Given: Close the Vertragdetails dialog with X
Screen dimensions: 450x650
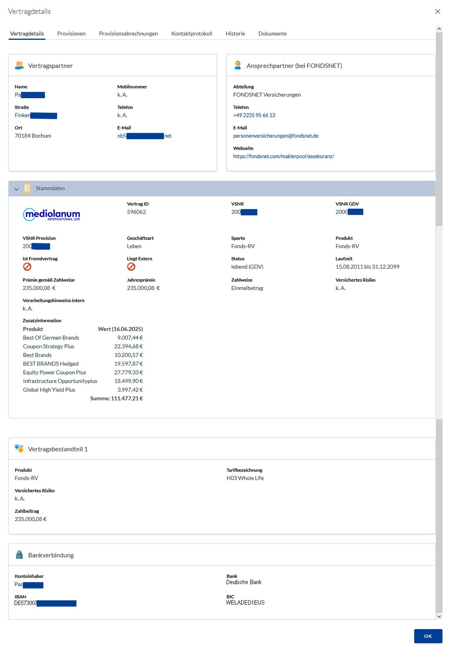Looking at the screenshot, I should pyautogui.click(x=438, y=11).
